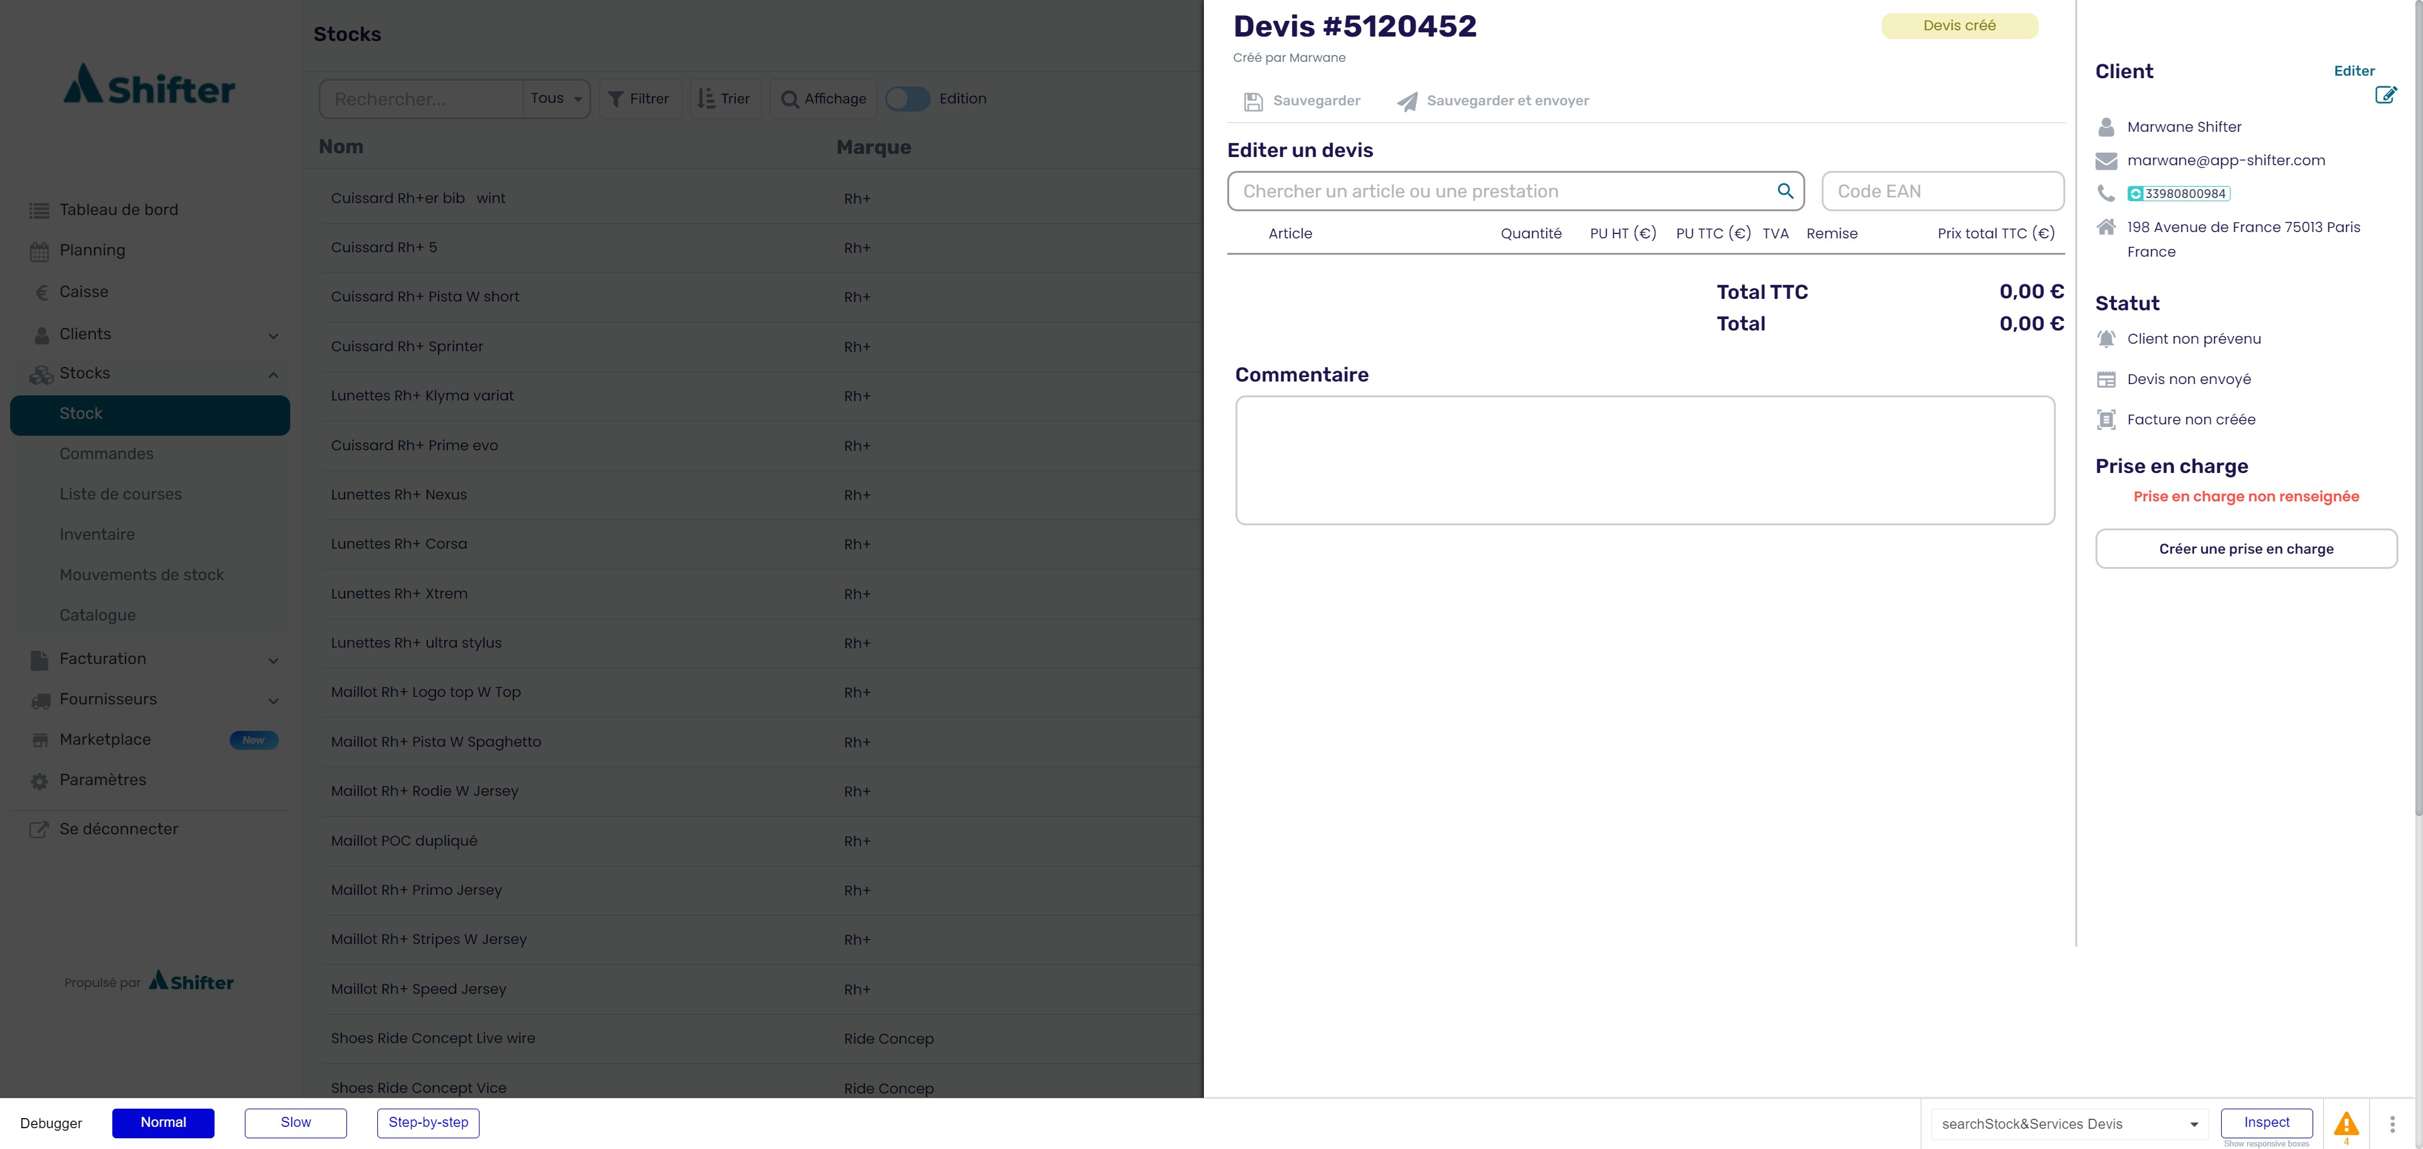
Task: Click the Commentaire text area
Action: [x=1644, y=460]
